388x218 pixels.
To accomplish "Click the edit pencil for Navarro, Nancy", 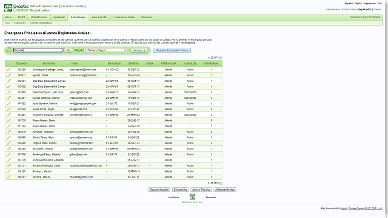I will (9, 177).
